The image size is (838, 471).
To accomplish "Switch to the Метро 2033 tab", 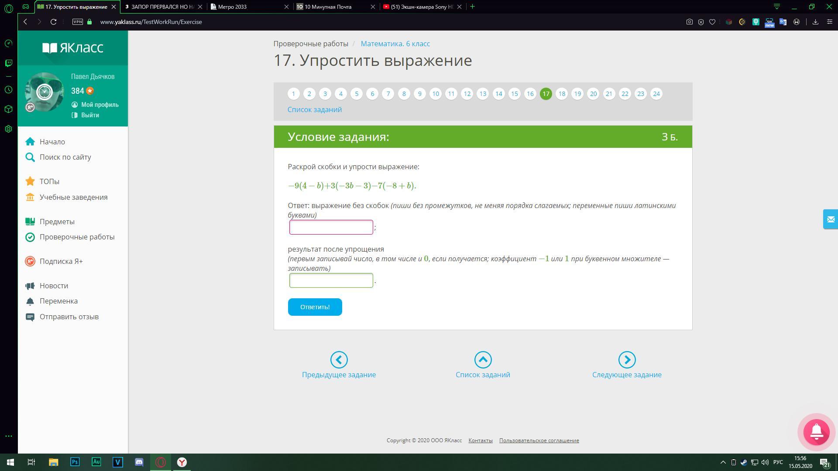I will click(x=249, y=7).
